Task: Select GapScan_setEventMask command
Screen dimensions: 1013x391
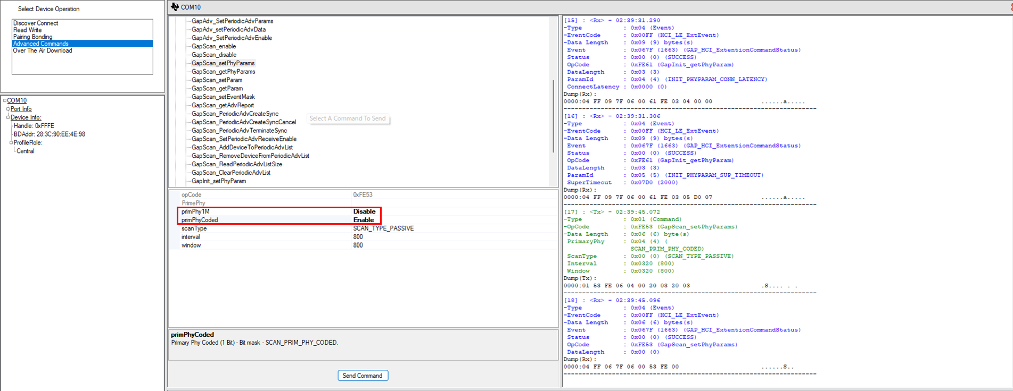Action: (x=223, y=97)
